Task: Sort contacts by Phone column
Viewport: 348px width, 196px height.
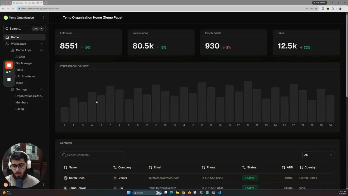Action: [208, 167]
